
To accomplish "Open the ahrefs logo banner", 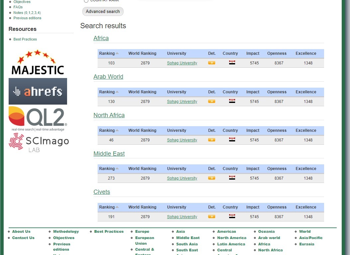I will (38, 91).
